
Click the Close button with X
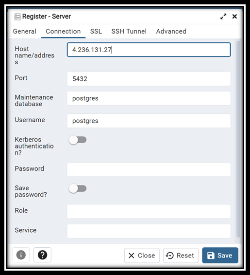coord(142,256)
